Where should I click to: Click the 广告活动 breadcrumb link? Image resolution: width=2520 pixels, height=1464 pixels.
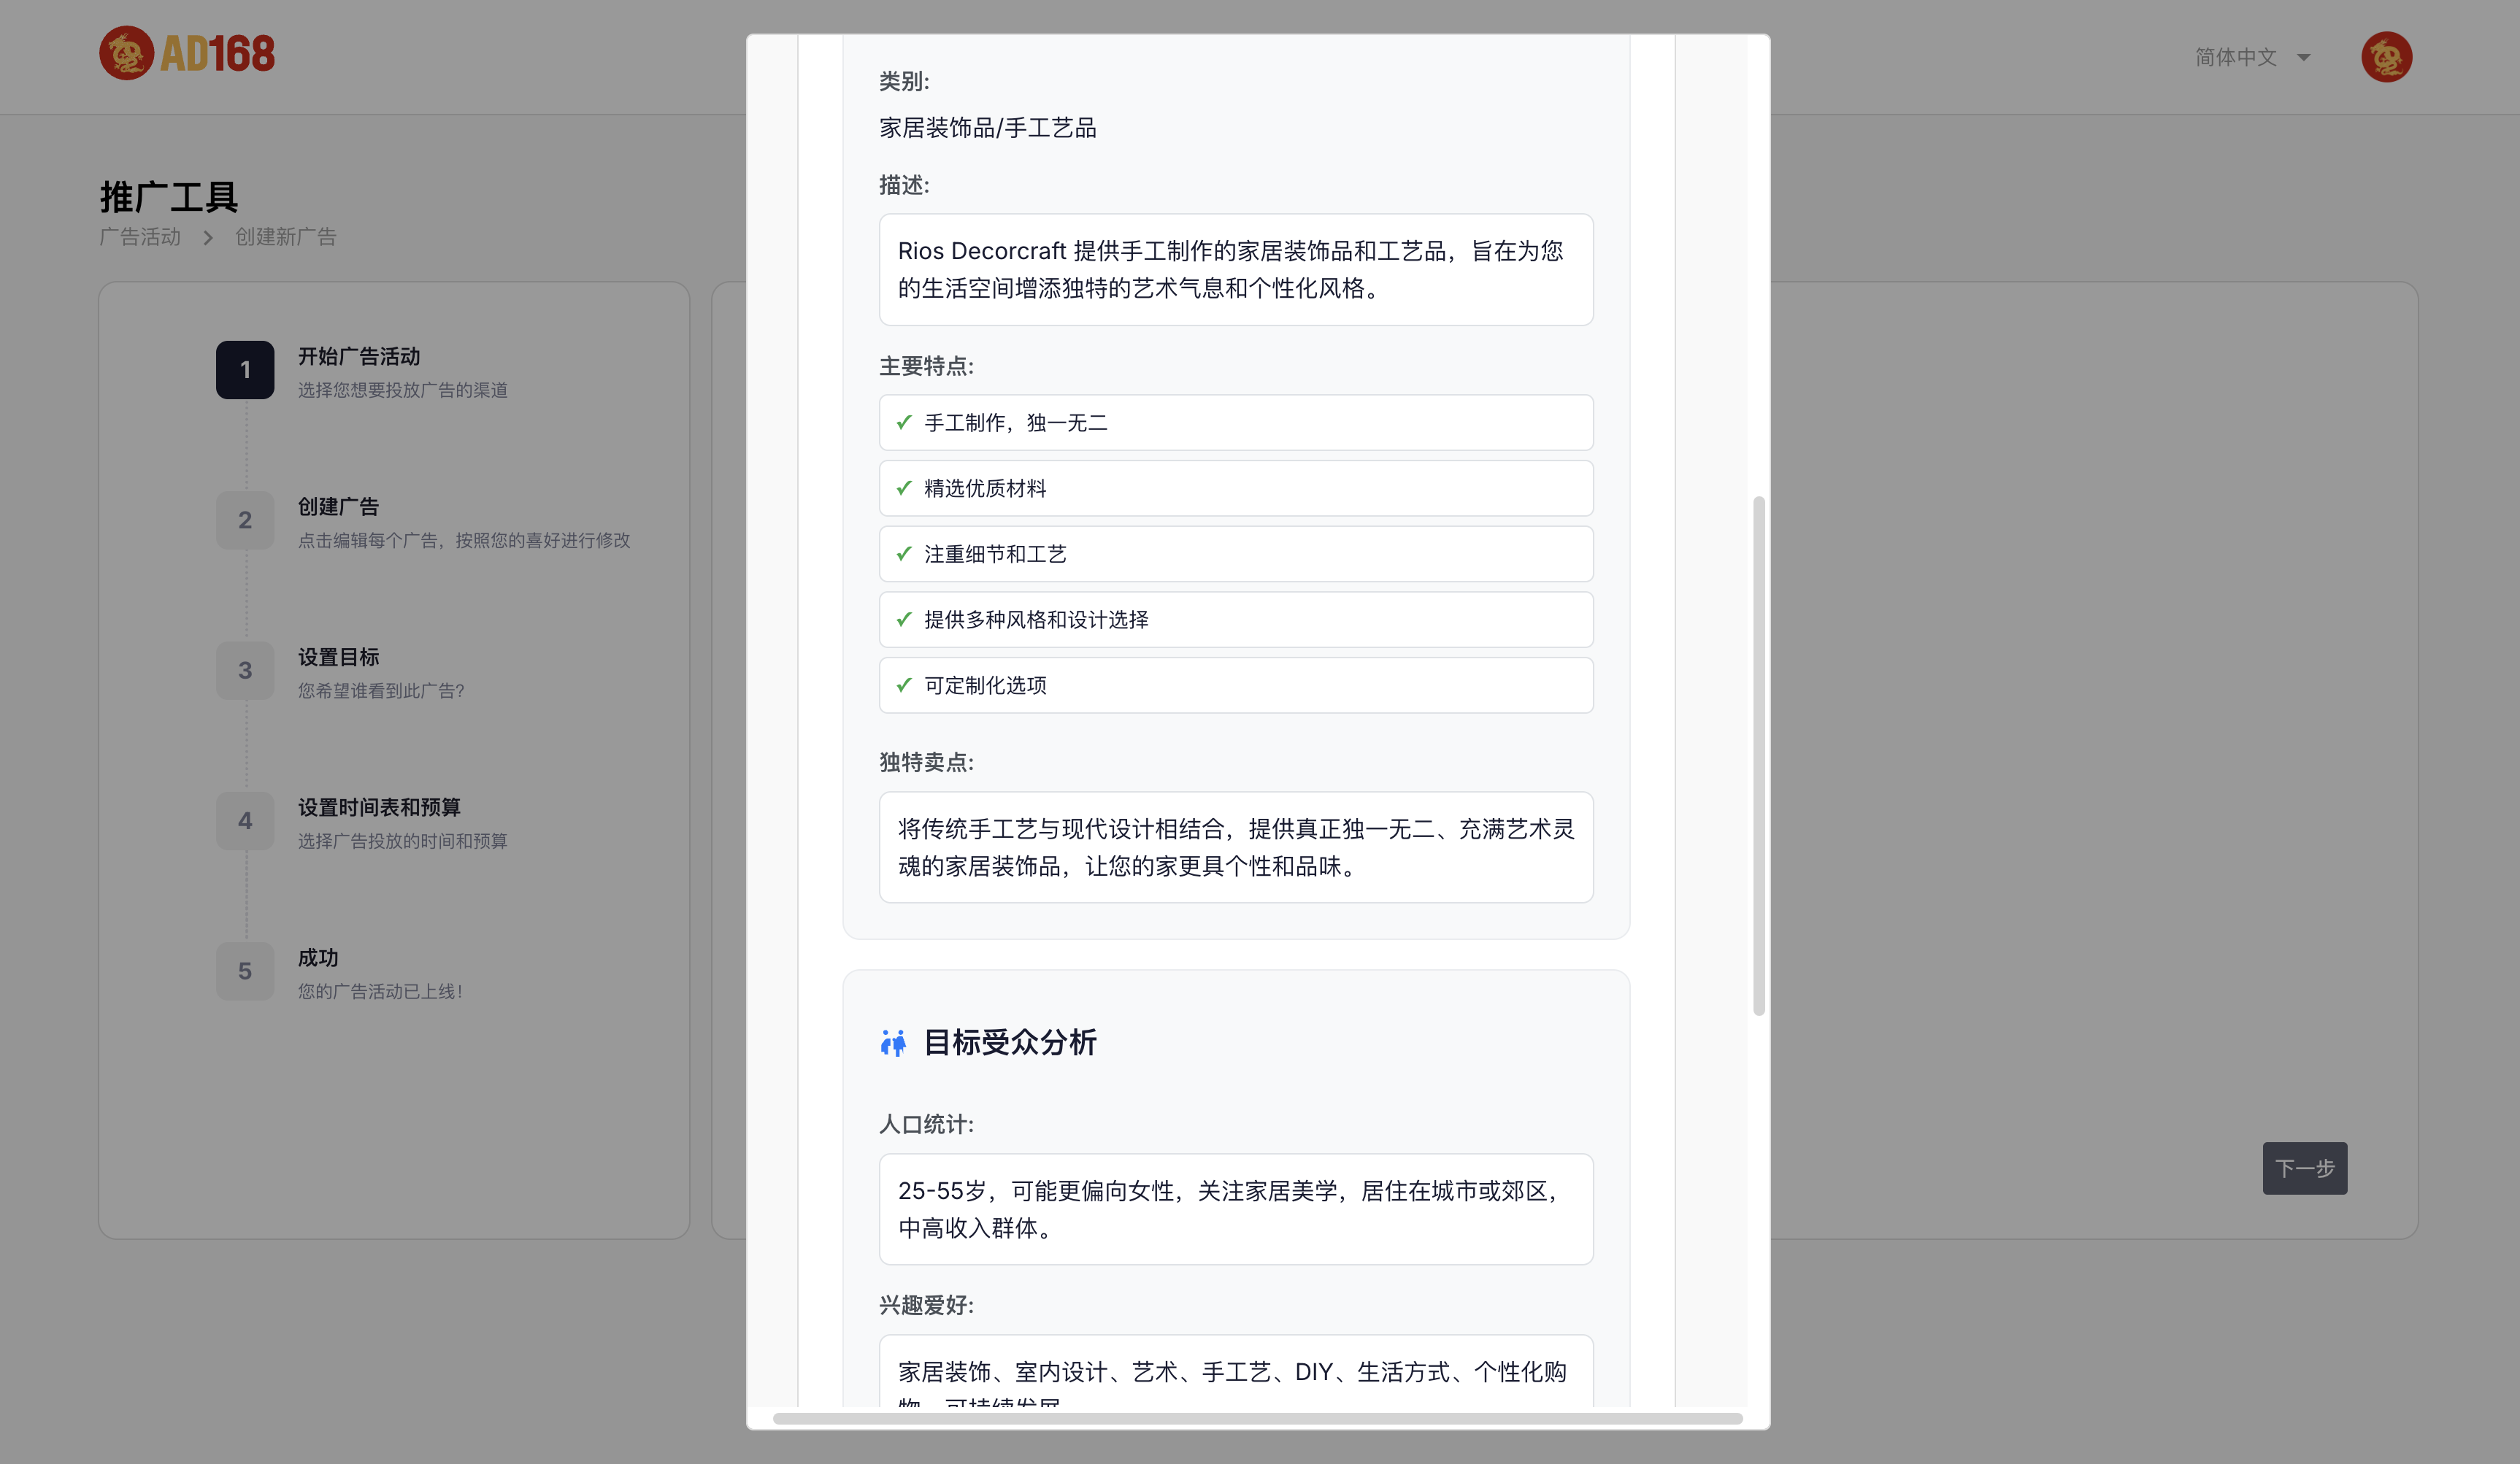(x=140, y=237)
